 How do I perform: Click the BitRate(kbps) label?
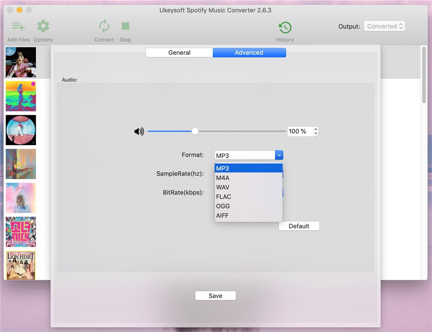183,193
